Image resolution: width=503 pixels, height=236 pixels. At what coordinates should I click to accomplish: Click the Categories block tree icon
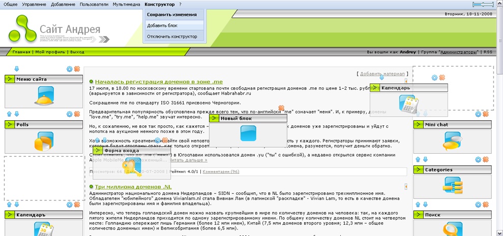[x=453, y=185]
